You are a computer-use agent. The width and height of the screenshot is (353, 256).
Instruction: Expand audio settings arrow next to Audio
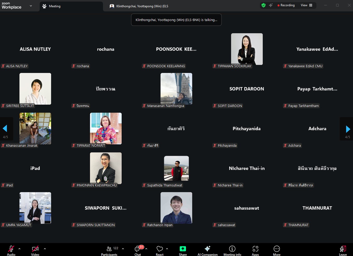point(19,249)
